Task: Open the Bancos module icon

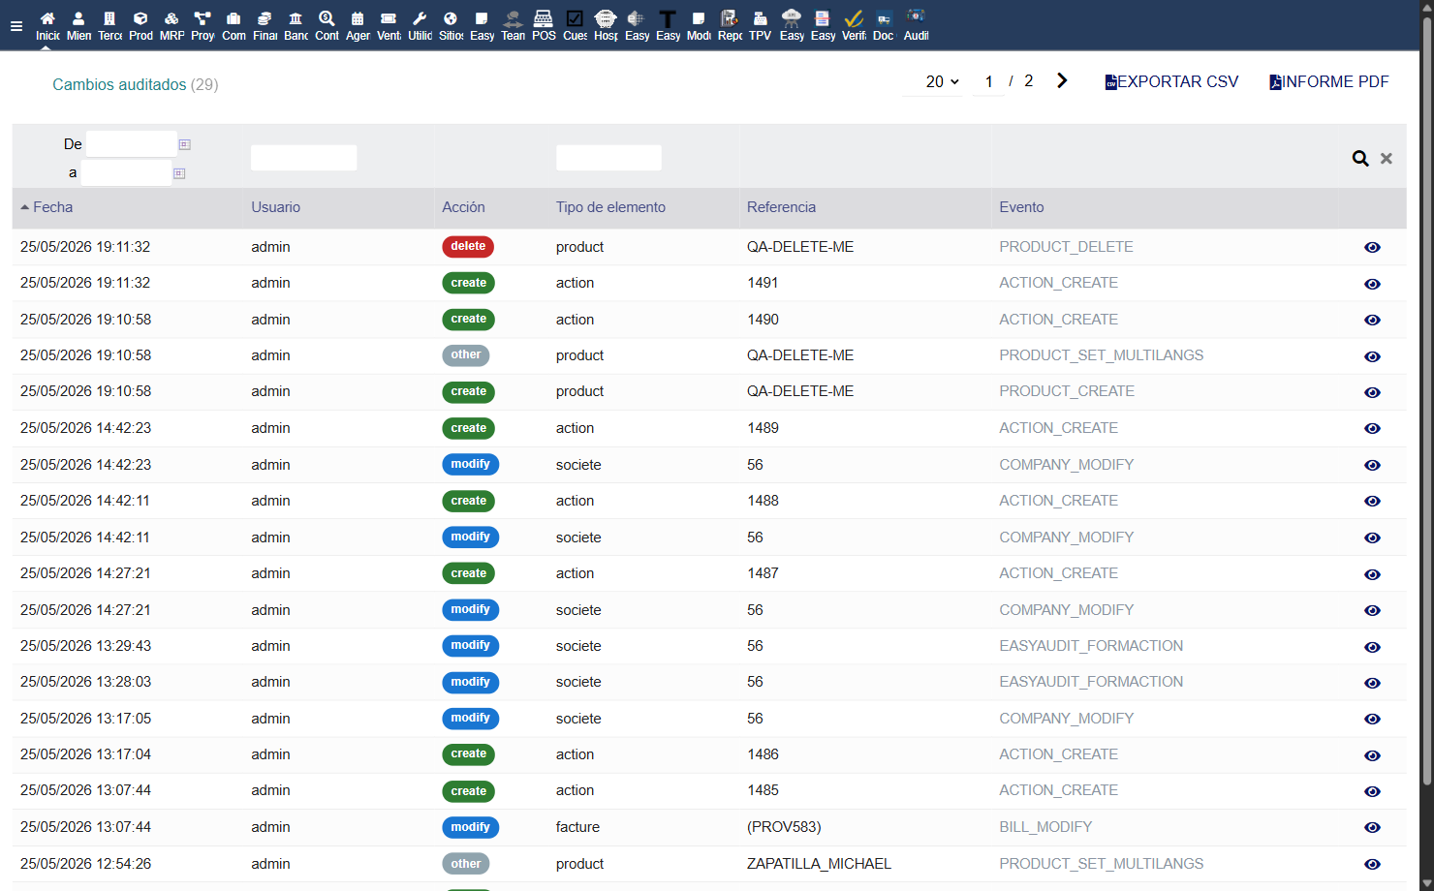Action: pyautogui.click(x=296, y=26)
